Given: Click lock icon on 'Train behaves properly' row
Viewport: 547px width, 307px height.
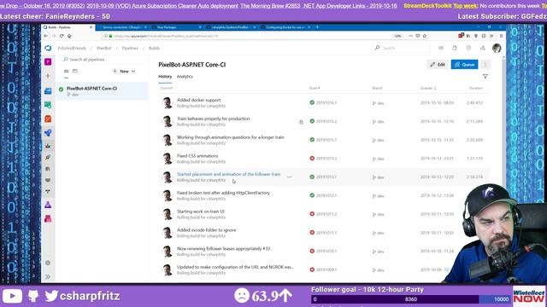Looking at the screenshot, I should point(301,122).
